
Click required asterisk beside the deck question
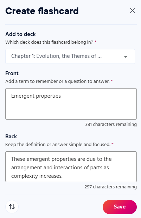[x=95, y=42]
